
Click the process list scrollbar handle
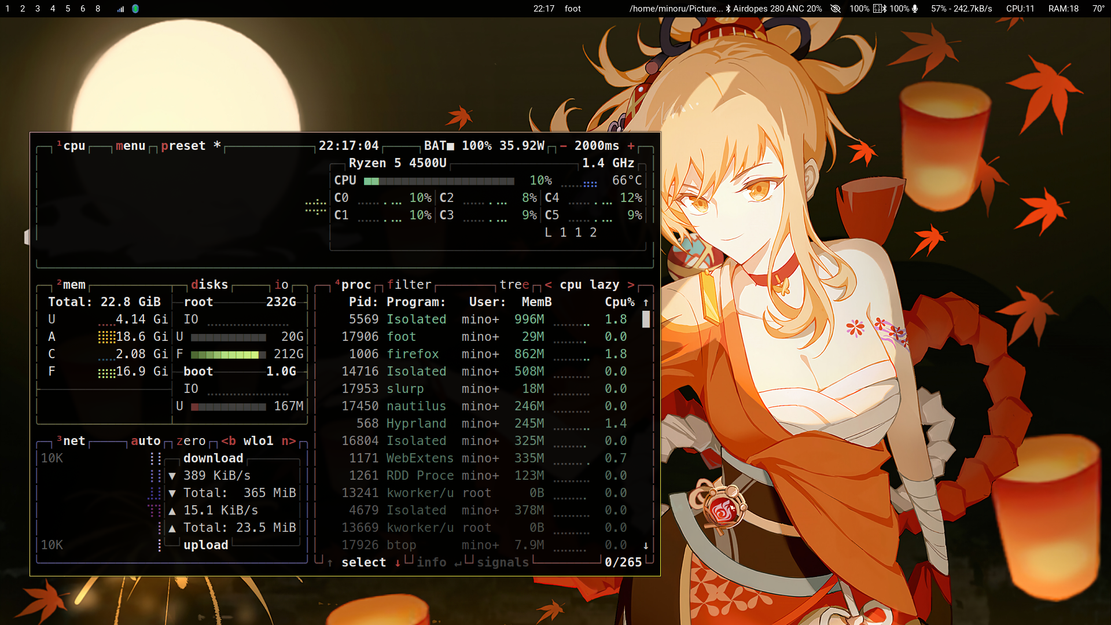(646, 319)
